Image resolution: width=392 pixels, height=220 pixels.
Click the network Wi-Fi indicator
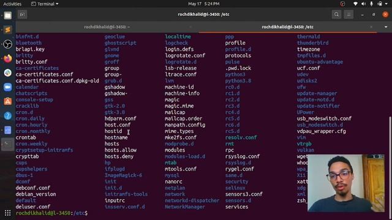point(355,4)
